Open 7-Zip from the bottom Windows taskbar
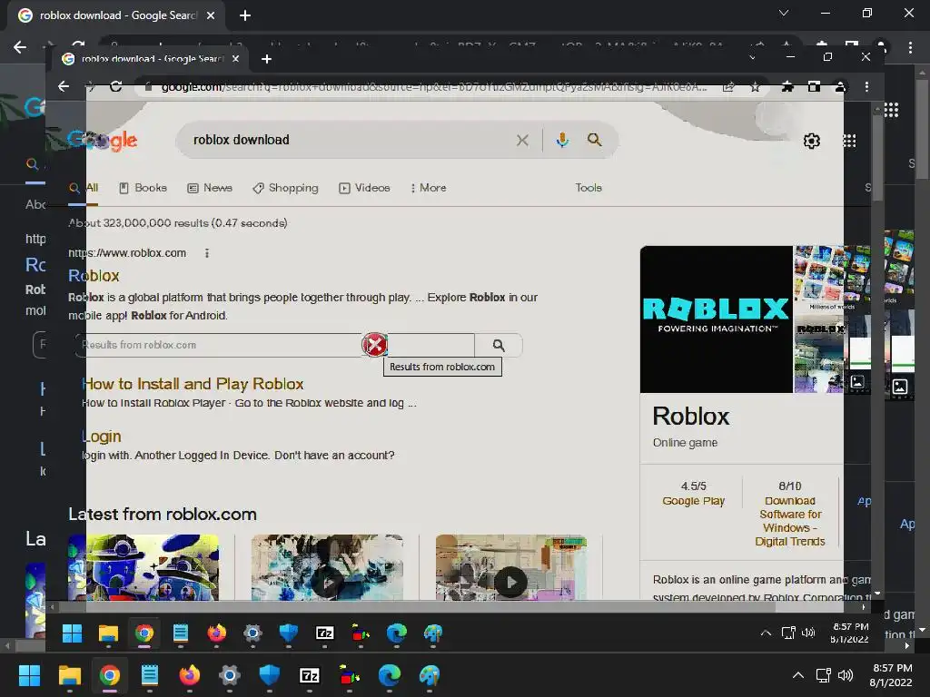This screenshot has height=697, width=930. 310,675
